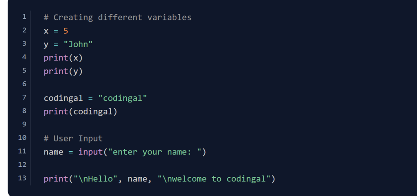Image resolution: width=417 pixels, height=196 pixels.
Task: Place cursor on print(codingal) statement
Action: pyautogui.click(x=80, y=111)
